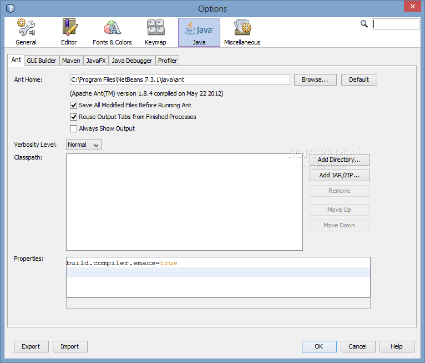This screenshot has width=425, height=363.
Task: Switch to the Java Debugger tab
Action: pos(132,61)
